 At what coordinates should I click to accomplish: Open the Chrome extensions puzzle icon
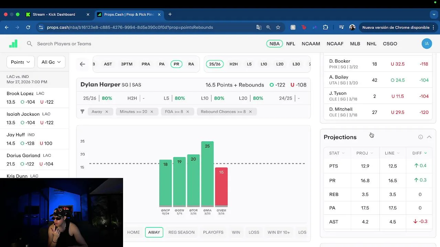coord(326,27)
